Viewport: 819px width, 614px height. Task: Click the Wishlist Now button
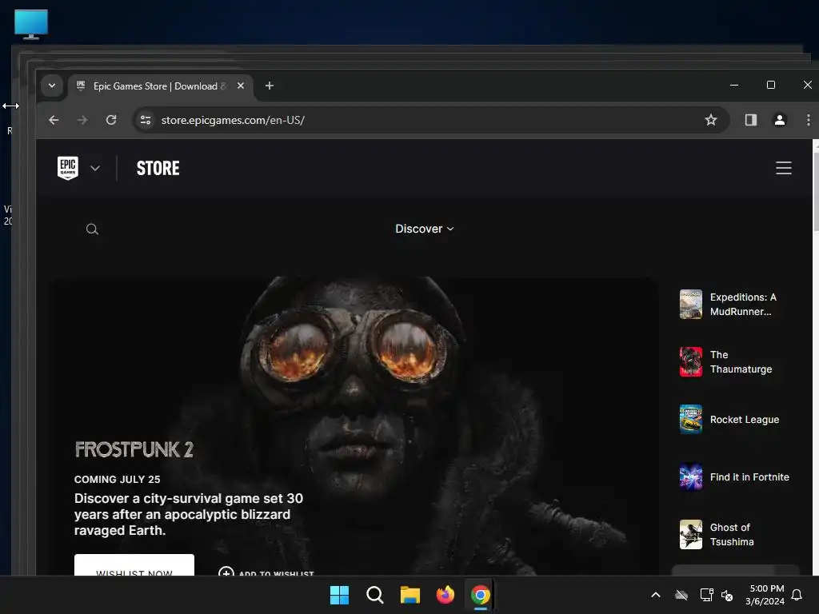coord(134,565)
